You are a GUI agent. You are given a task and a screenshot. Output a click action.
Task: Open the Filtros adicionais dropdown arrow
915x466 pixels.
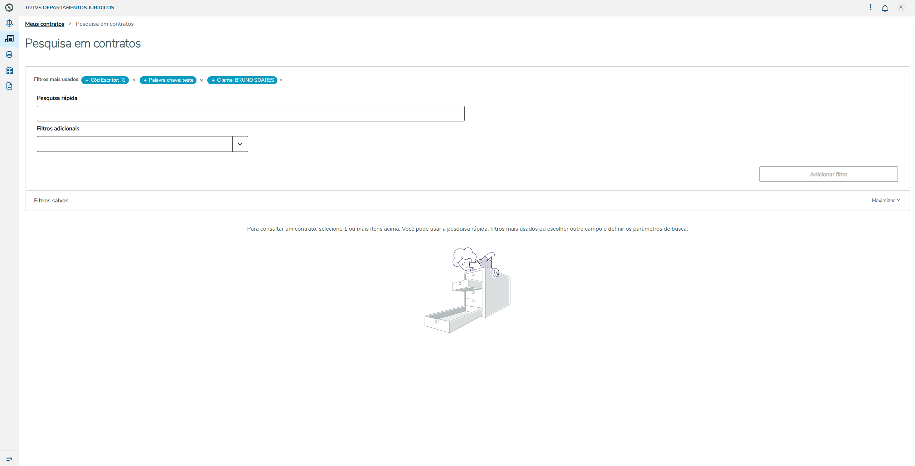click(240, 144)
